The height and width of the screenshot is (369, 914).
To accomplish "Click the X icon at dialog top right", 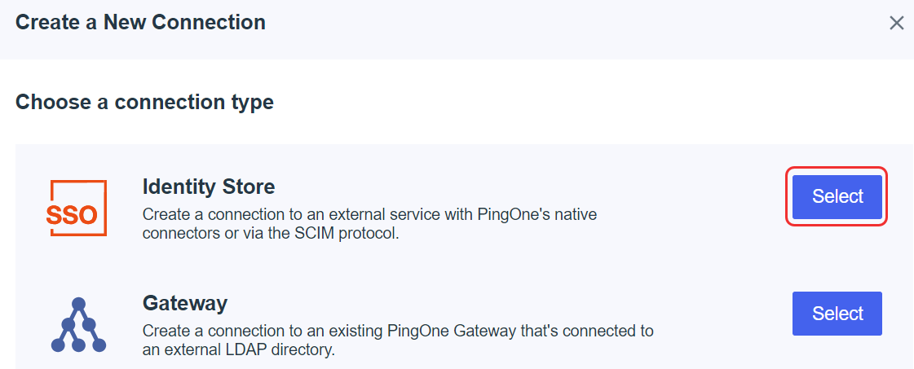I will click(x=897, y=24).
